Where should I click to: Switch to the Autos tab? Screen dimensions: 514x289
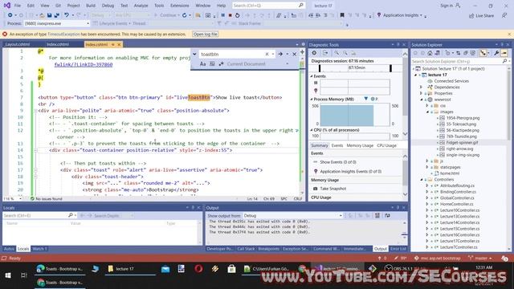[9, 249]
